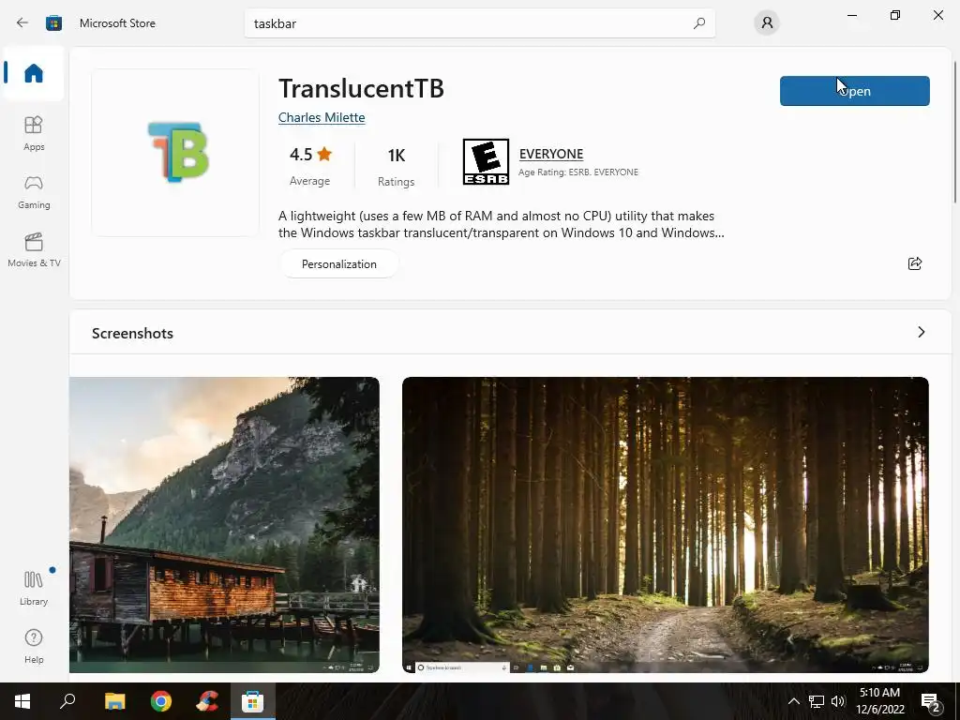Restore down the Microsoft Store window

[895, 15]
